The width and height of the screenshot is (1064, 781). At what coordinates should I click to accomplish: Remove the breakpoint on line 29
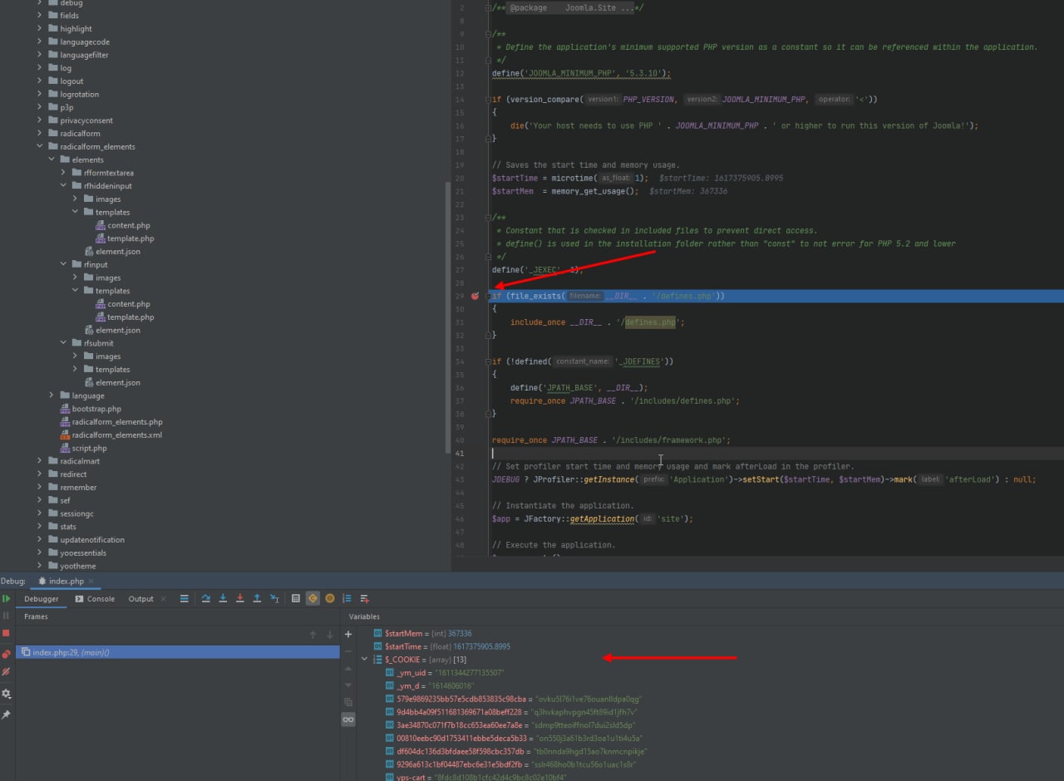point(475,296)
